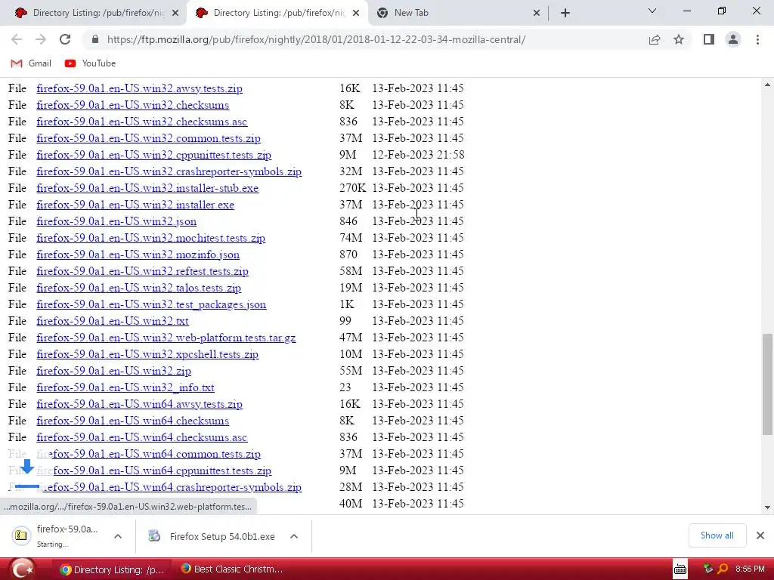The height and width of the screenshot is (580, 774).
Task: Click the scrollbar down arrow
Action: coord(767,507)
